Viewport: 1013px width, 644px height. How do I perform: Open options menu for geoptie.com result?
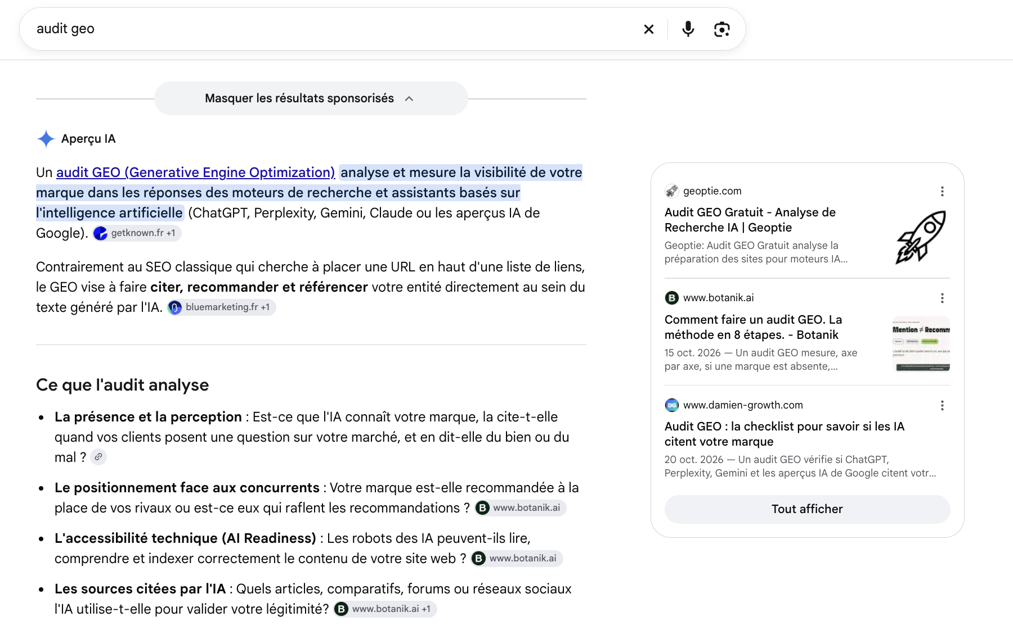(942, 191)
